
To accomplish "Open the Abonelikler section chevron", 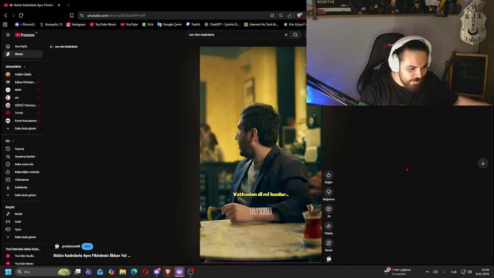I will (x=24, y=67).
